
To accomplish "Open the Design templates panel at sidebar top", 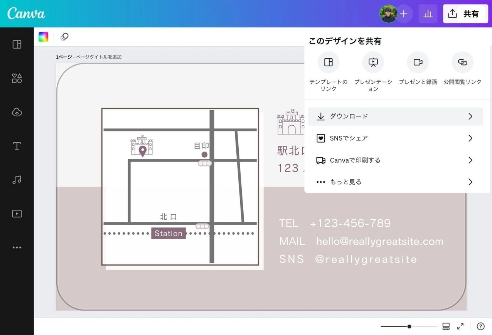I will click(x=17, y=44).
